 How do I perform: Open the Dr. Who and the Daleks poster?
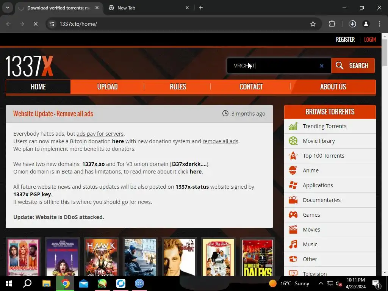[257, 257]
